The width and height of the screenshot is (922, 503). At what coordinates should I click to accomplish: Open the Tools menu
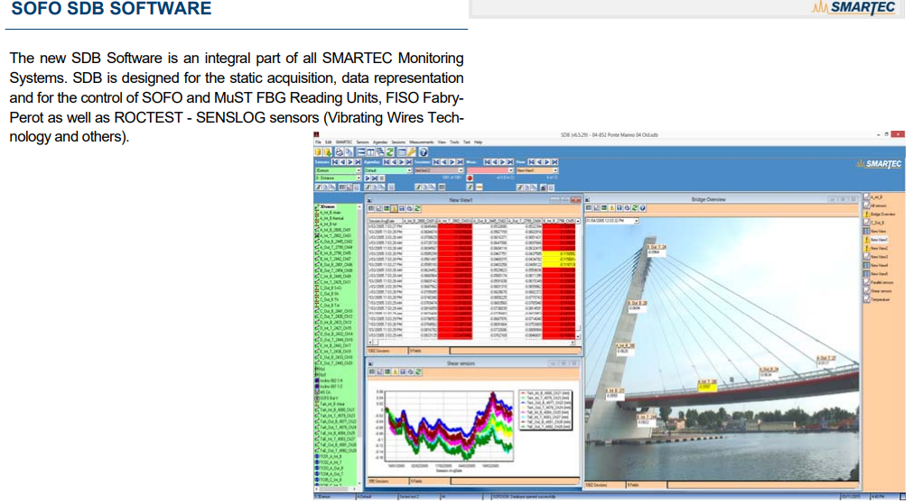(x=454, y=142)
